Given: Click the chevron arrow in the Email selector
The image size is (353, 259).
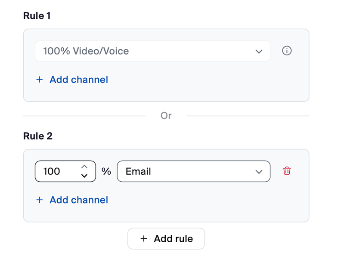Looking at the screenshot, I should click(259, 172).
